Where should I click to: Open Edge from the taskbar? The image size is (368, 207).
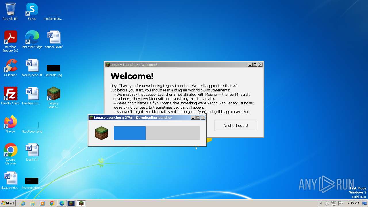click(62, 203)
